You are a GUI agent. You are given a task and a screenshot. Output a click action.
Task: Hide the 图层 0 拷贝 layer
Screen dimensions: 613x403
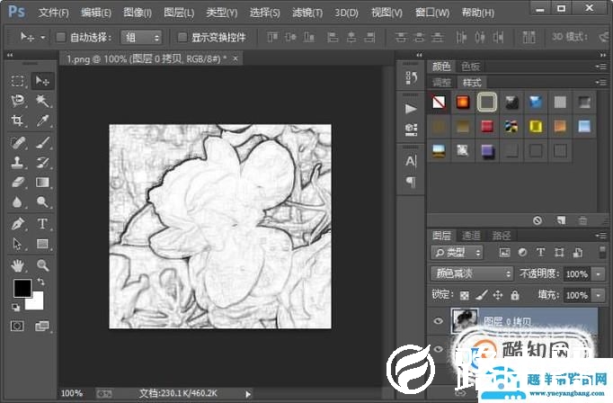click(x=439, y=321)
